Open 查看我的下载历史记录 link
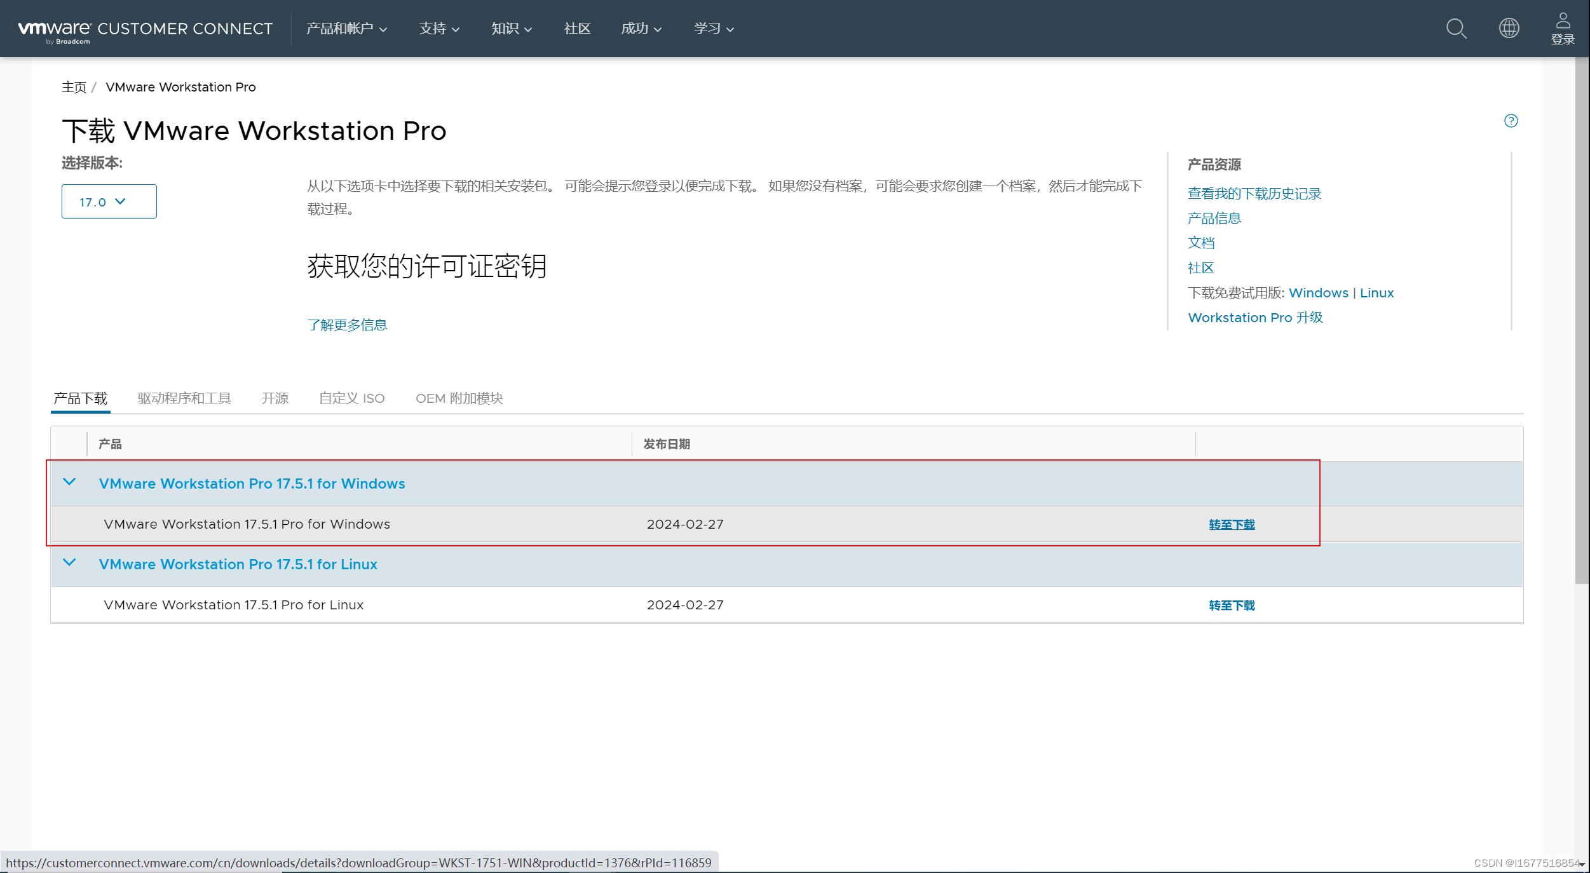The image size is (1590, 873). [x=1254, y=193]
